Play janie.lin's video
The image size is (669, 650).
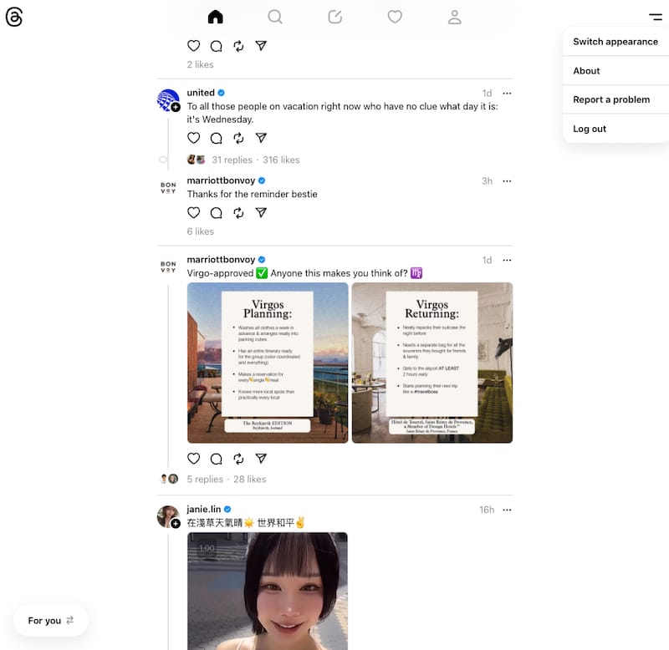tap(268, 592)
